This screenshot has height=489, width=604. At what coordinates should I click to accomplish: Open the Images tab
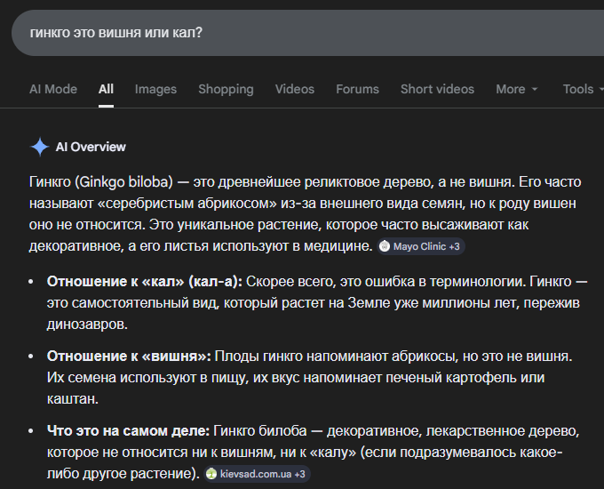click(155, 89)
